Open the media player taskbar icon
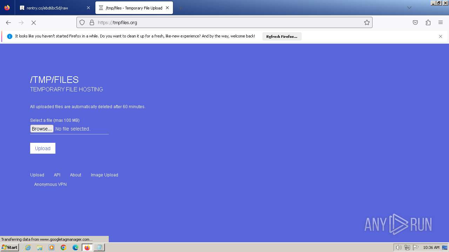449x252 pixels. [52, 247]
